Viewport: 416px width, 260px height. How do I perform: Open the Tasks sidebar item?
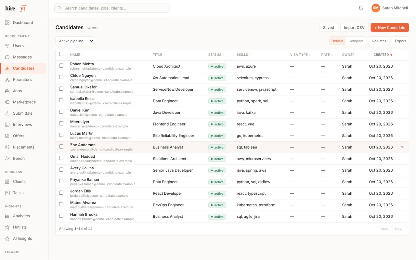click(x=23, y=193)
